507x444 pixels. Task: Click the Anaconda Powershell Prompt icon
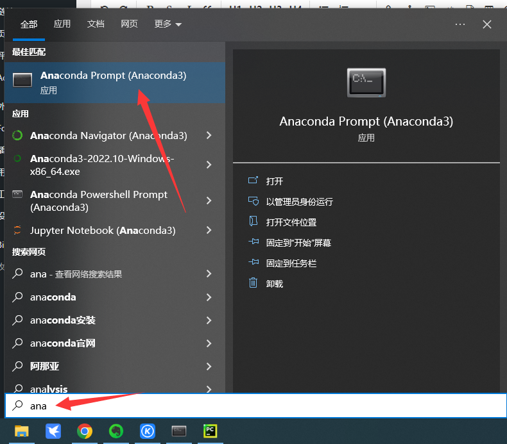point(17,194)
